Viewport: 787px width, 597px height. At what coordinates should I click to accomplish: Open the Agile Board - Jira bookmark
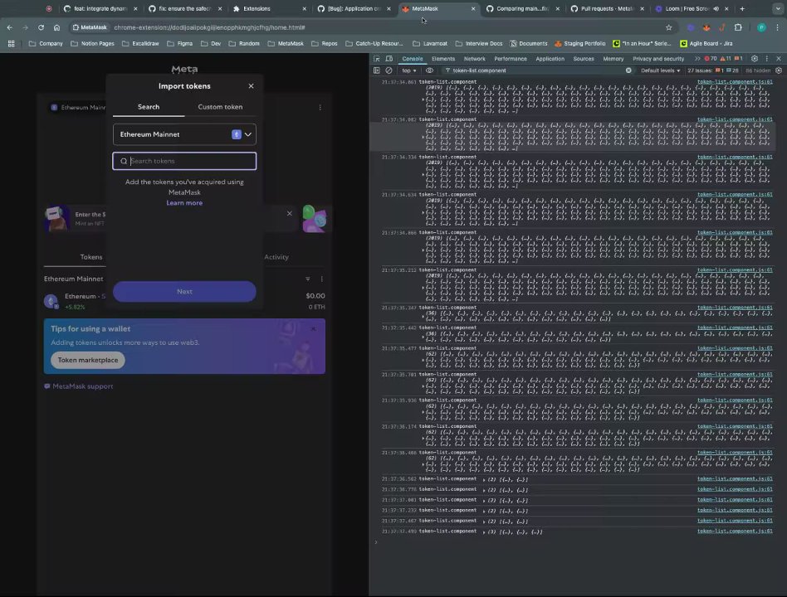coord(706,44)
